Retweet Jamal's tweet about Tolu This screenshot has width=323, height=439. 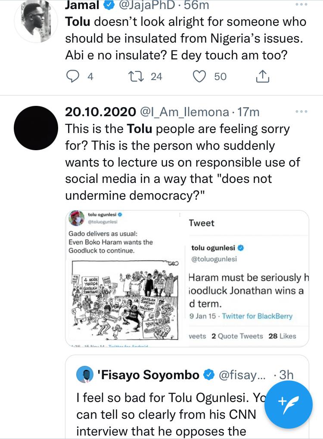(136, 77)
